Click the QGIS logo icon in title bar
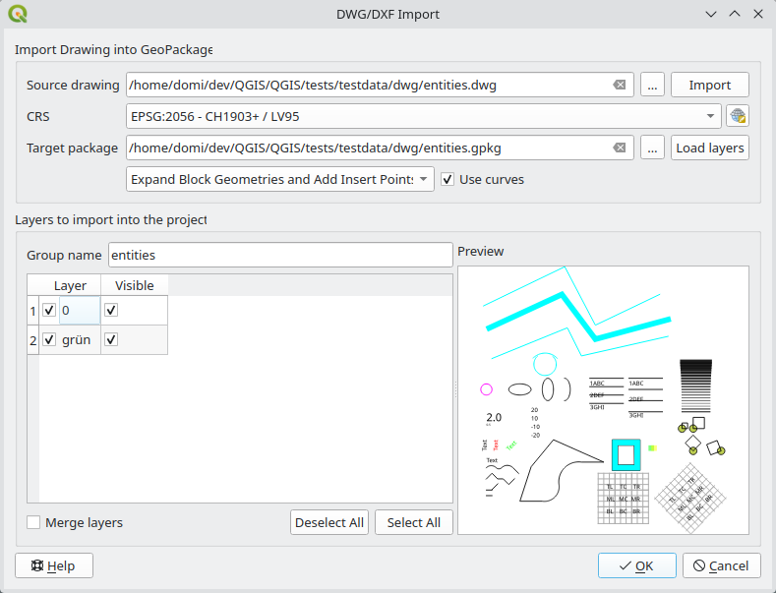 [16, 14]
